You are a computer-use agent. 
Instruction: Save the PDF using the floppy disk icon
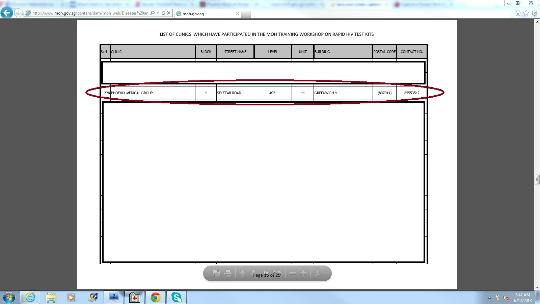tap(217, 273)
